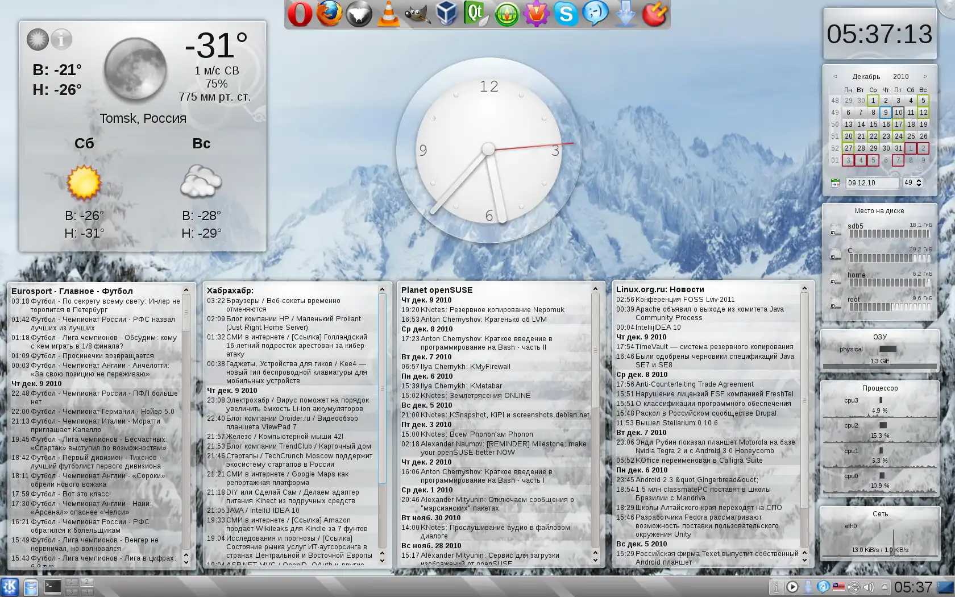This screenshot has height=597, width=955.
Task: Open the KDE Kickoff application menu
Action: 10,587
